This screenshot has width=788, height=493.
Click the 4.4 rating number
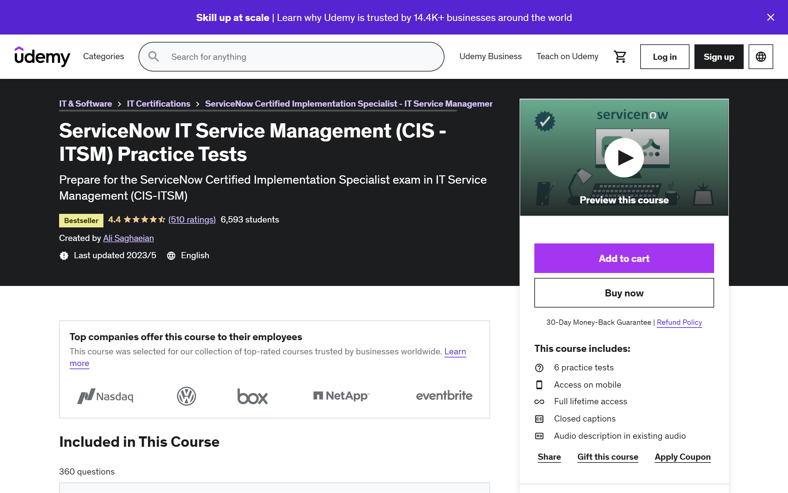pos(114,219)
